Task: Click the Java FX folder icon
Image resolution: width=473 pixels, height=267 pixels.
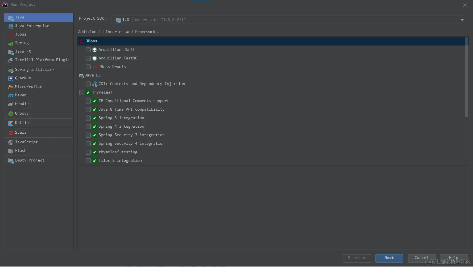Action: point(11,52)
